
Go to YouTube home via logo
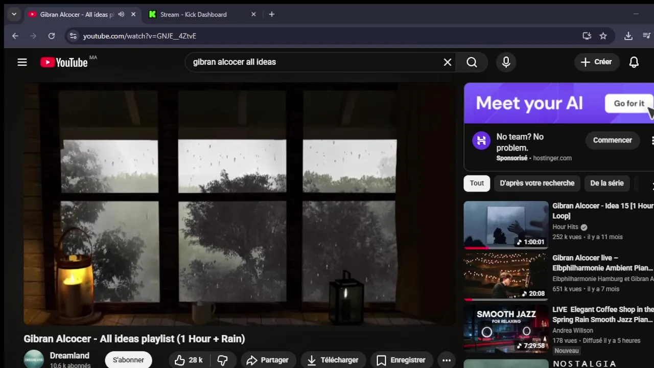click(64, 62)
